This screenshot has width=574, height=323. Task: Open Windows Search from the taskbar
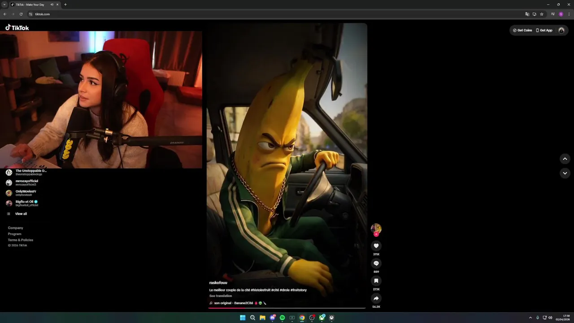tap(252, 318)
